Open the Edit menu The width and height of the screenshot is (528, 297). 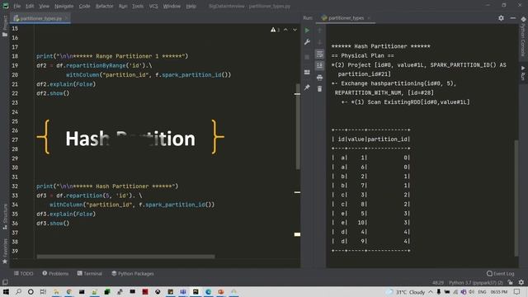click(30, 6)
